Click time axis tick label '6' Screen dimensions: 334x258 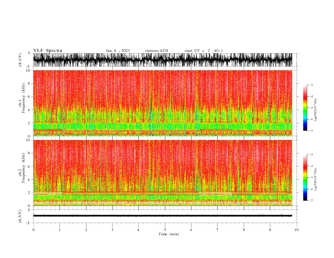pos(191,230)
